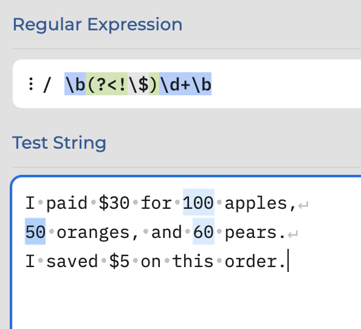
Task: Click the trailing \b token in the regex
Action: pos(201,84)
